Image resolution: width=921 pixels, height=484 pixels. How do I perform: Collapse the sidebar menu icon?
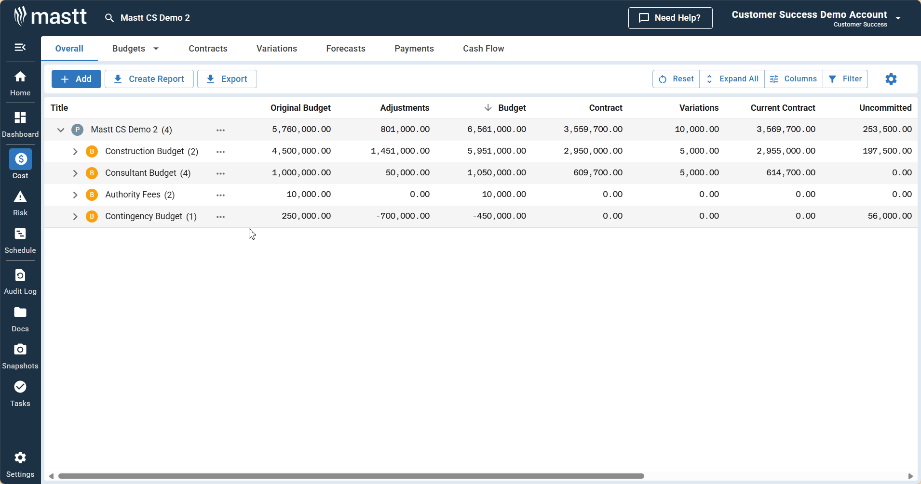[x=20, y=47]
